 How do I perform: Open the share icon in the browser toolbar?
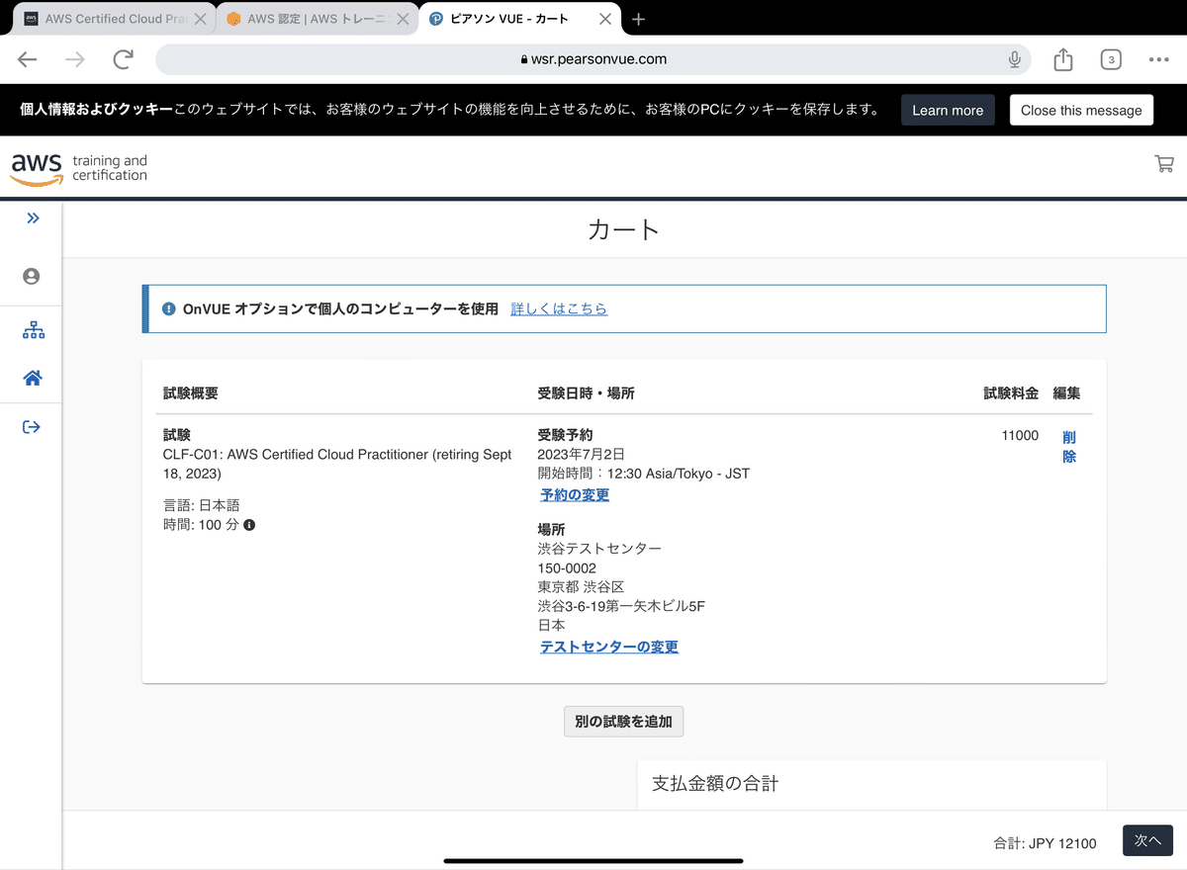[x=1063, y=59]
